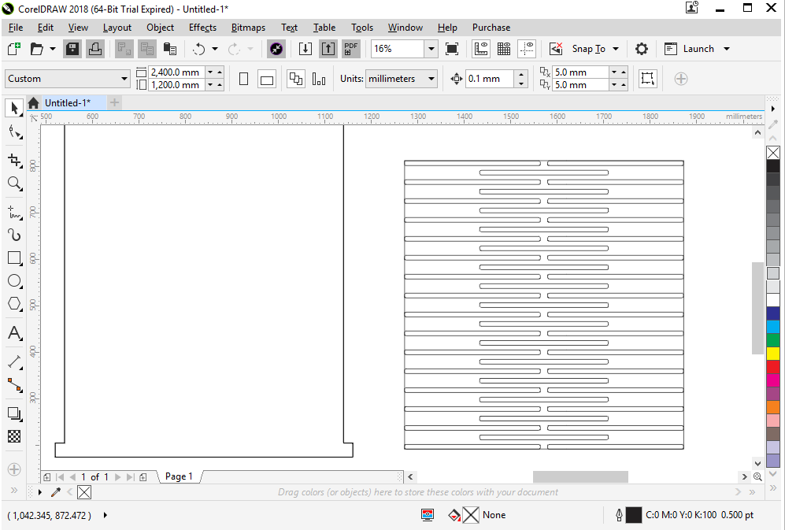Add new document tab plus button
Image resolution: width=785 pixels, height=530 pixels.
[x=115, y=102]
